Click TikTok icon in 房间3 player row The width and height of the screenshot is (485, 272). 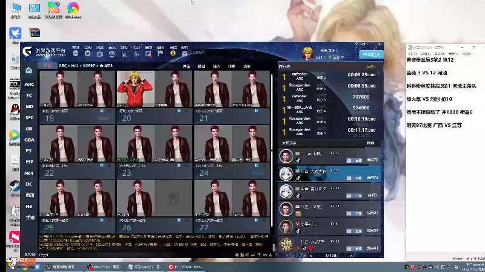298,195
